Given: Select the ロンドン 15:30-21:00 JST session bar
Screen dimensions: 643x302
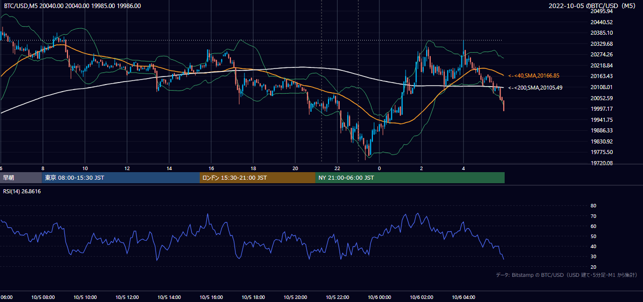Looking at the screenshot, I should pos(258,178).
